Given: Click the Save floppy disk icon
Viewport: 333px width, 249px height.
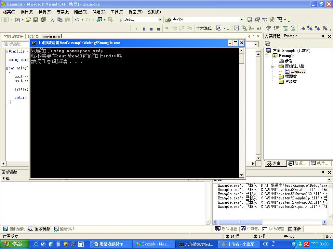Looking at the screenshot, I should (36, 20).
